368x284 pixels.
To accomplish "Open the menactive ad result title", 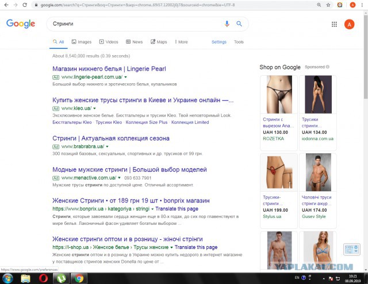I will [129, 169].
